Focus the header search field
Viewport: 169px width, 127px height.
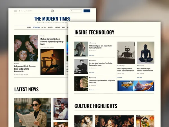(x=76, y=11)
